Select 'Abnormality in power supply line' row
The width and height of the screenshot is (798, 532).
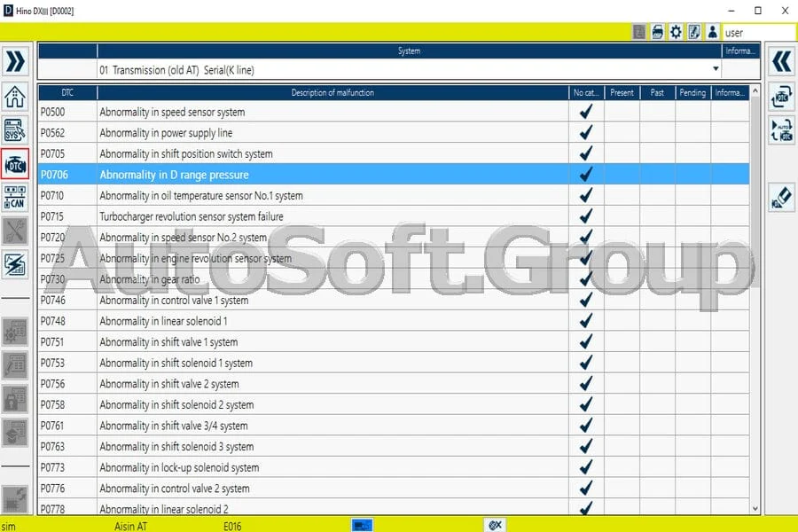(x=394, y=132)
